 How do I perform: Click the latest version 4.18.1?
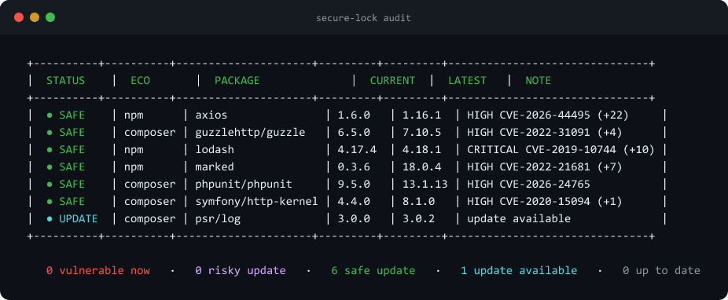point(422,150)
